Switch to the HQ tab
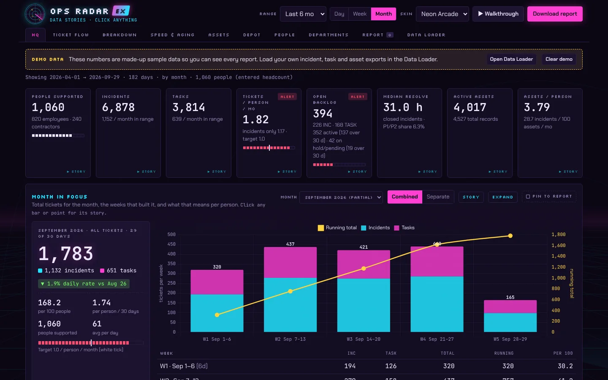The image size is (608, 380). pyautogui.click(x=35, y=35)
